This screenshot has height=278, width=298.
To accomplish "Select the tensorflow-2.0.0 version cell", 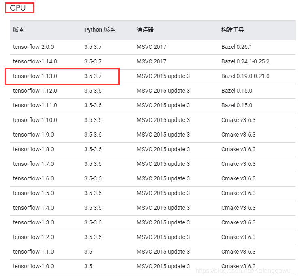I will click(x=33, y=47).
